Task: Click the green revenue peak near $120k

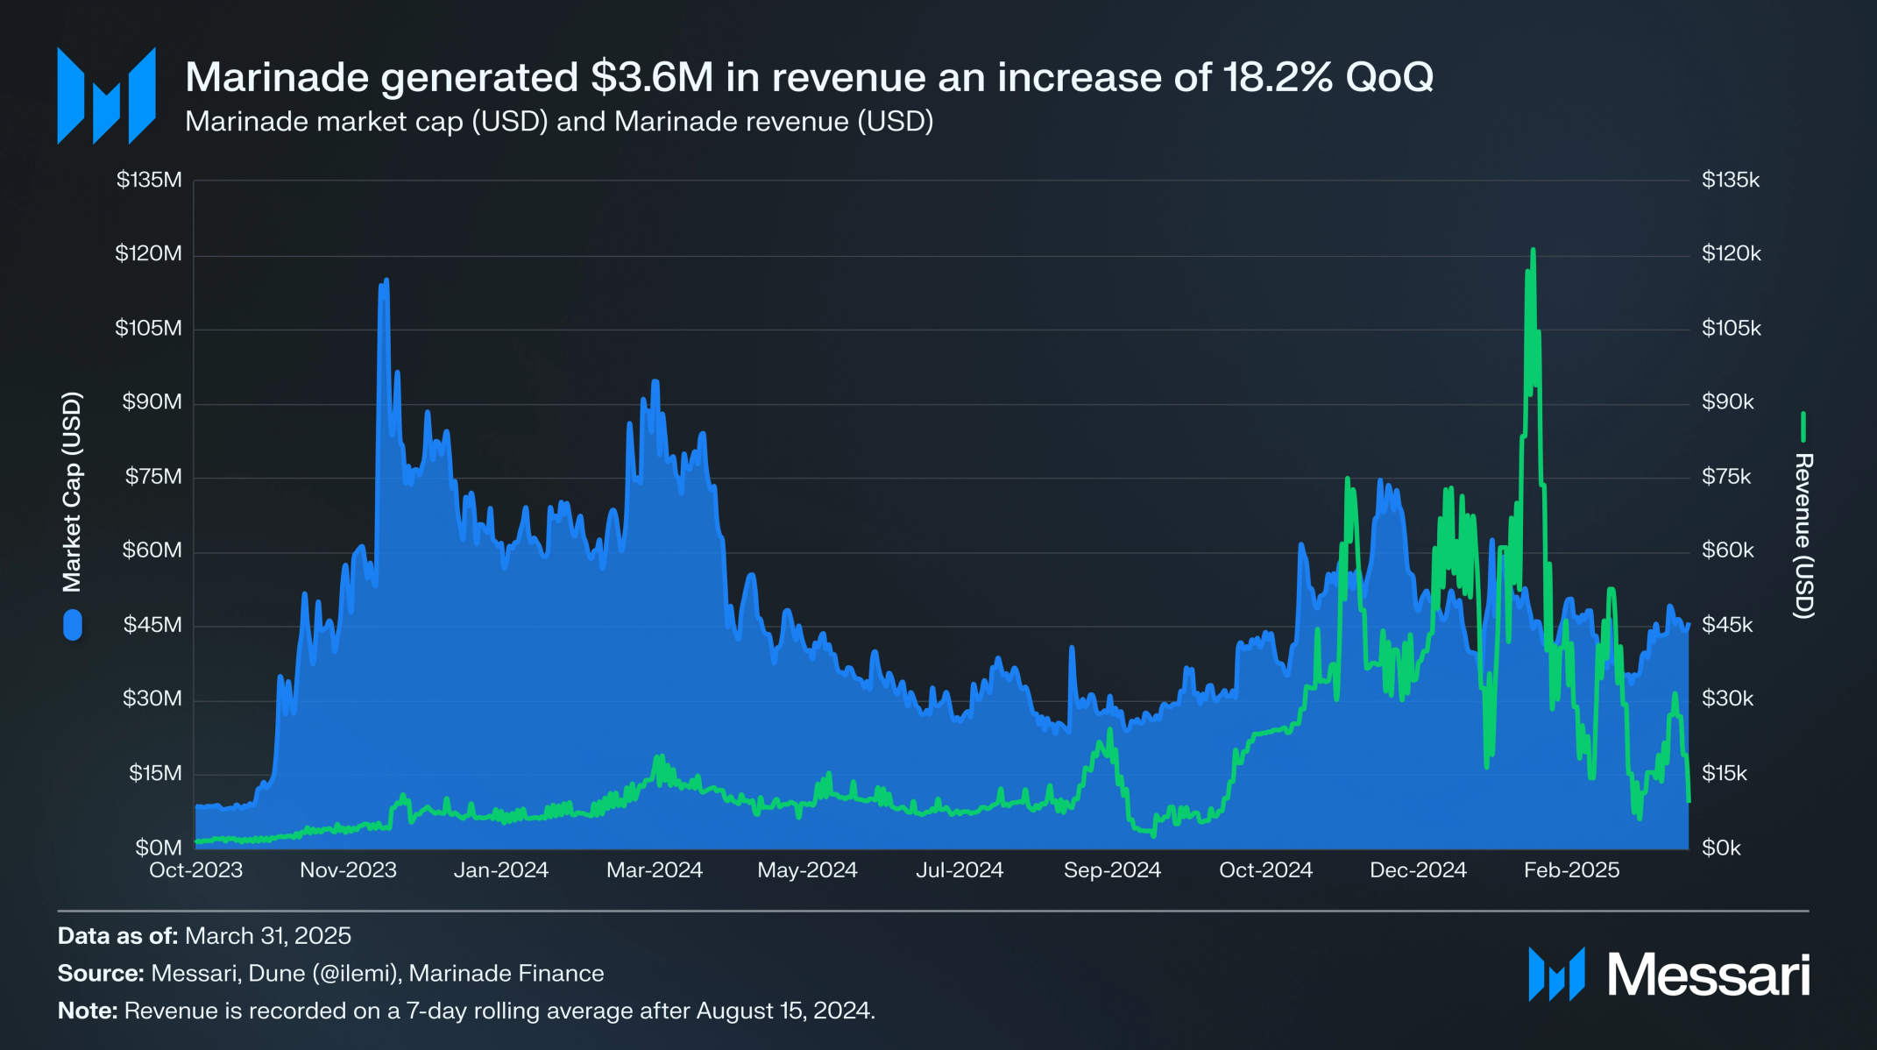Action: point(1533,251)
